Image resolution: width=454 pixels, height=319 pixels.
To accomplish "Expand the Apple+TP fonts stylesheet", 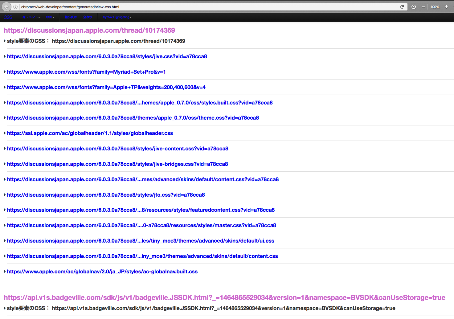I will (5, 87).
